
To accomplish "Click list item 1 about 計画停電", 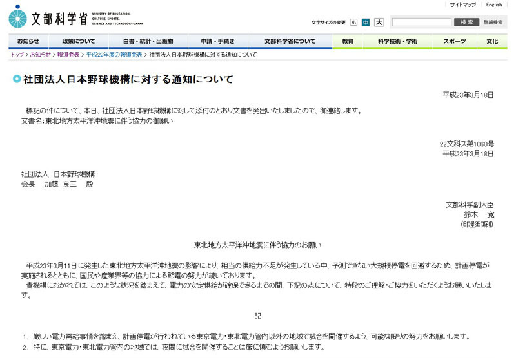I will (x=246, y=337).
